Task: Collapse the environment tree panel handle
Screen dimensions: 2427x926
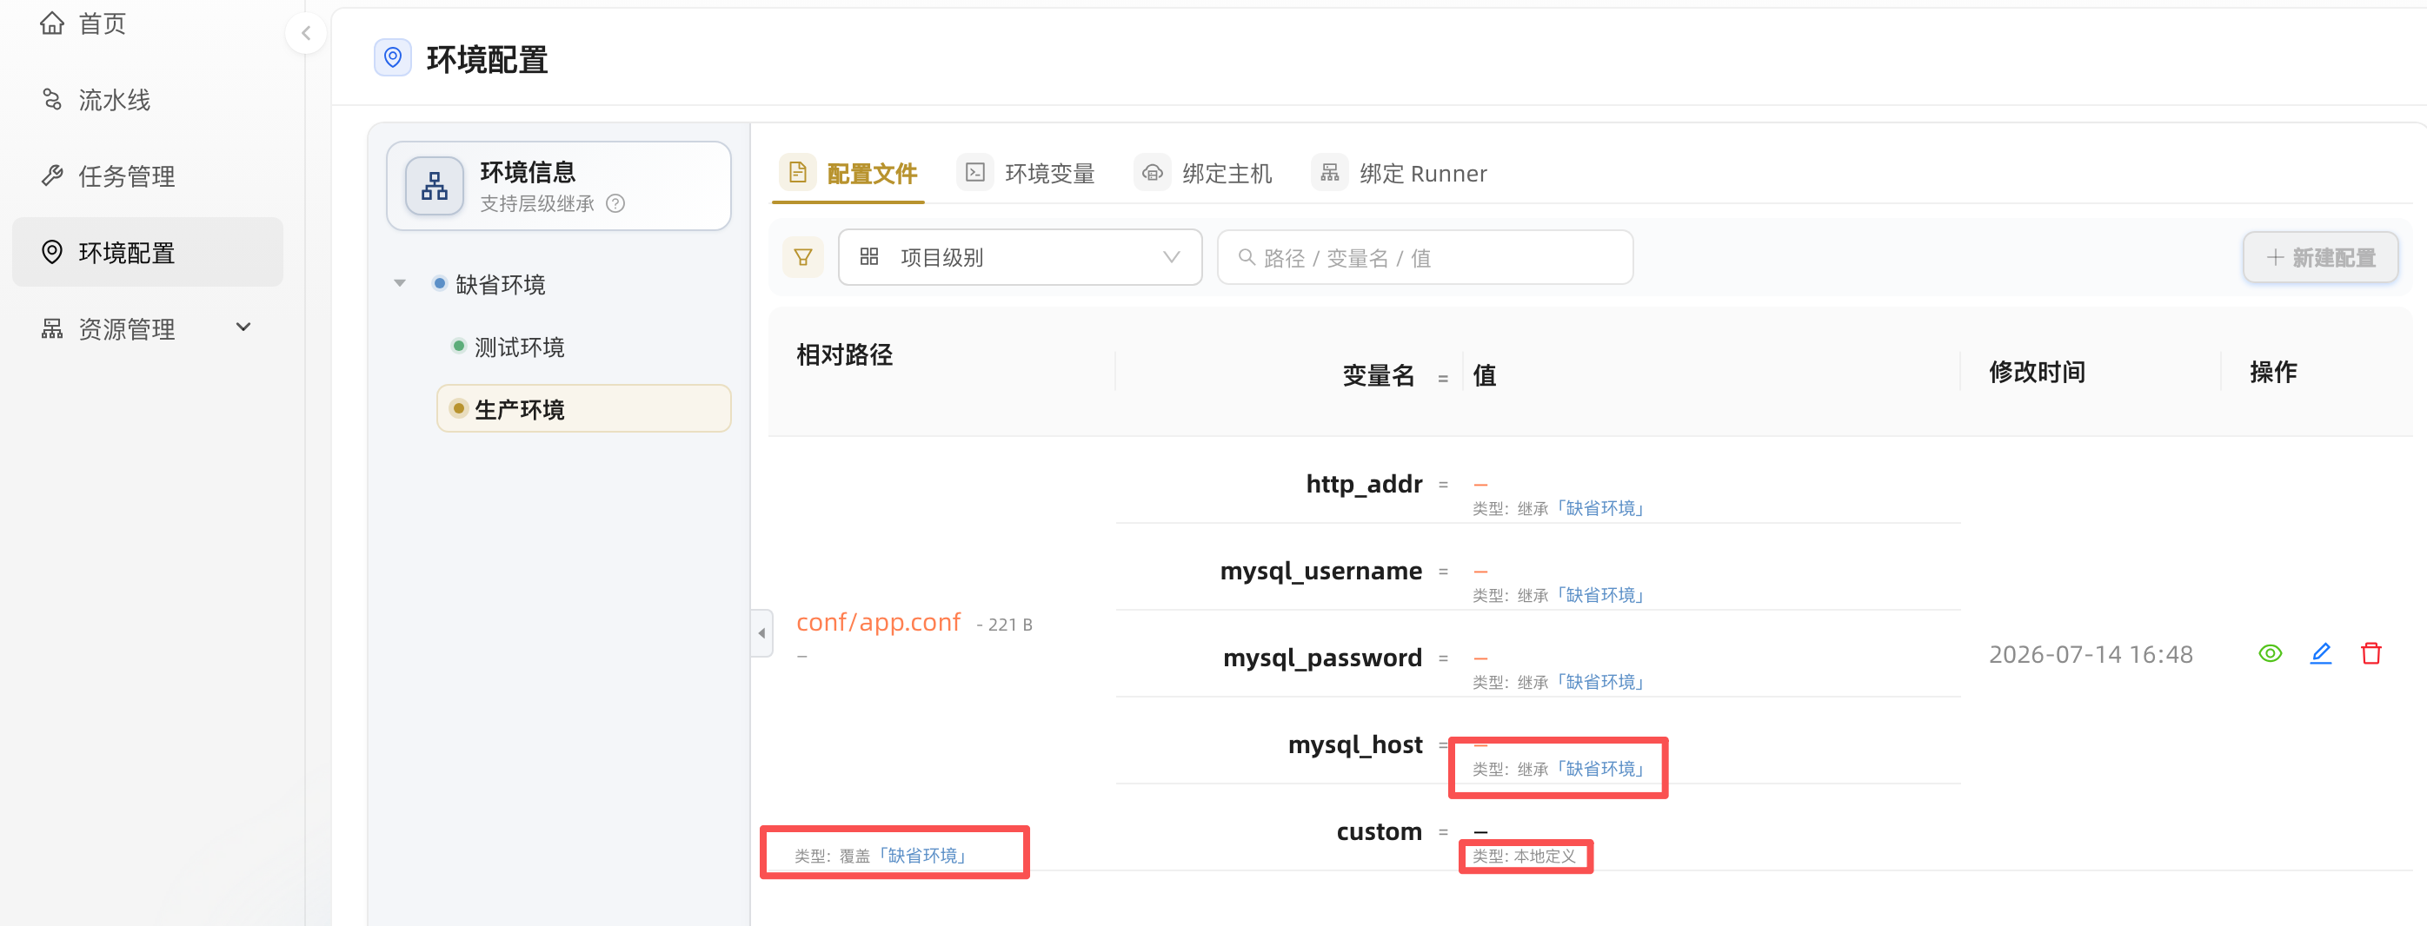Action: coord(761,633)
